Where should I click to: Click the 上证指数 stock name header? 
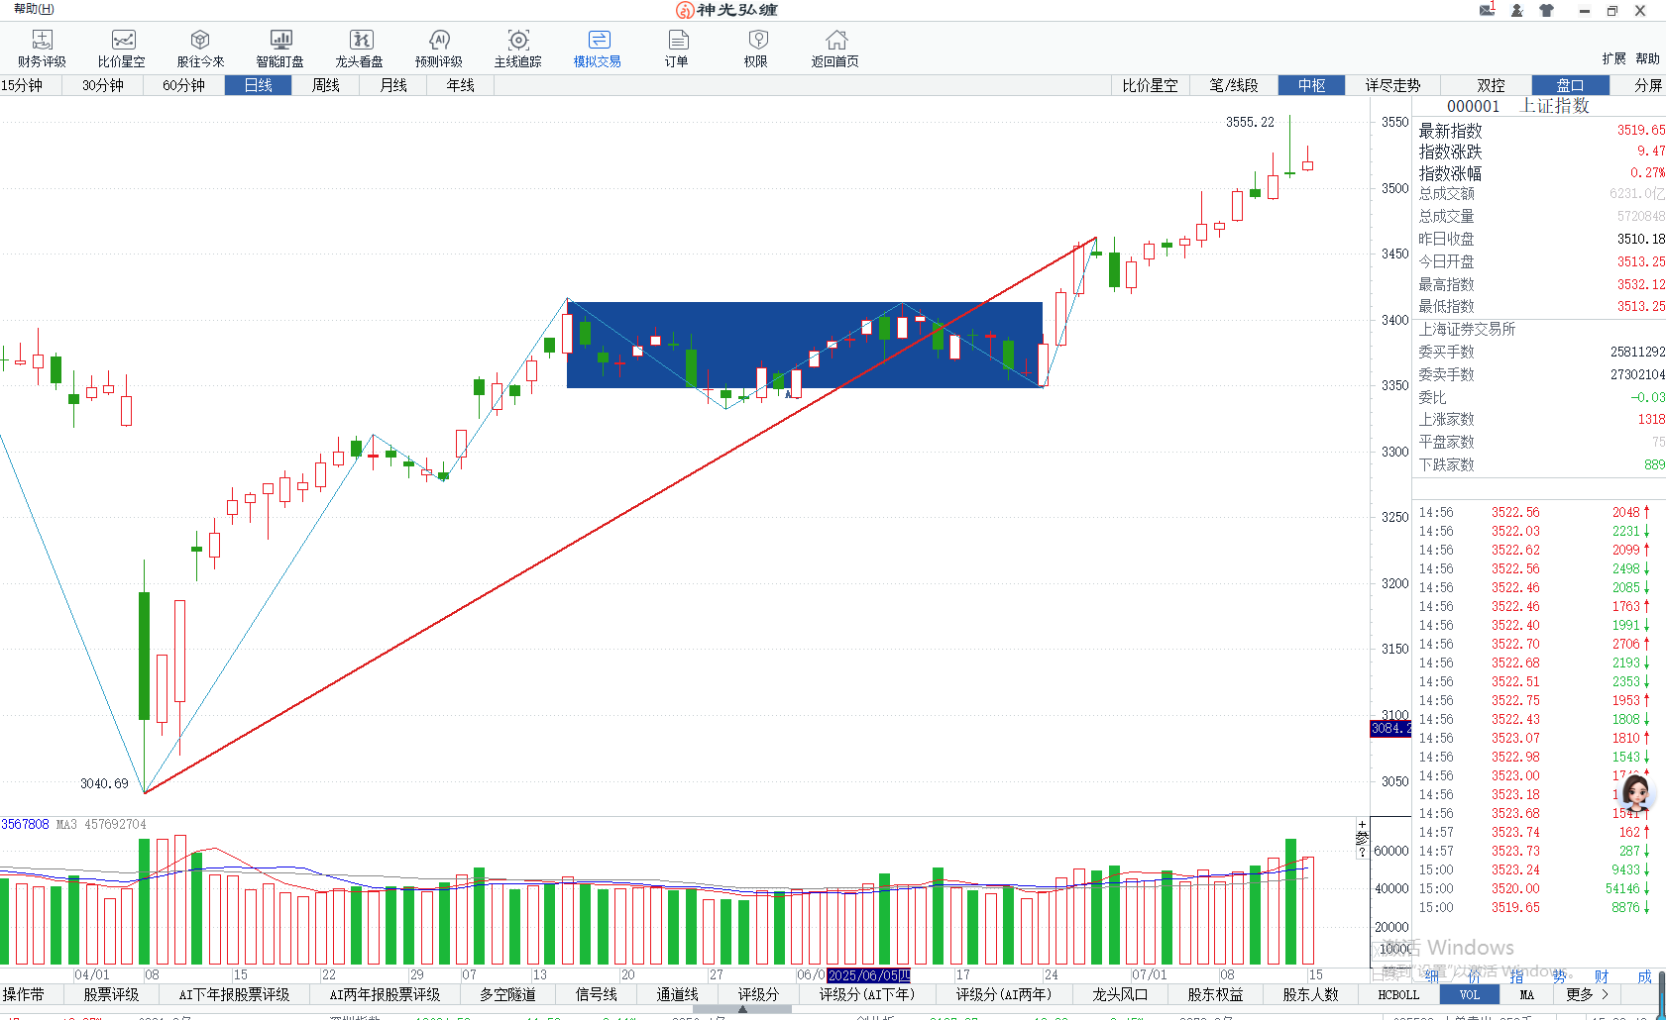click(x=1554, y=105)
